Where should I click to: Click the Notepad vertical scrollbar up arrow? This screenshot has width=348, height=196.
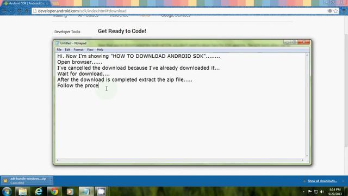point(307,55)
